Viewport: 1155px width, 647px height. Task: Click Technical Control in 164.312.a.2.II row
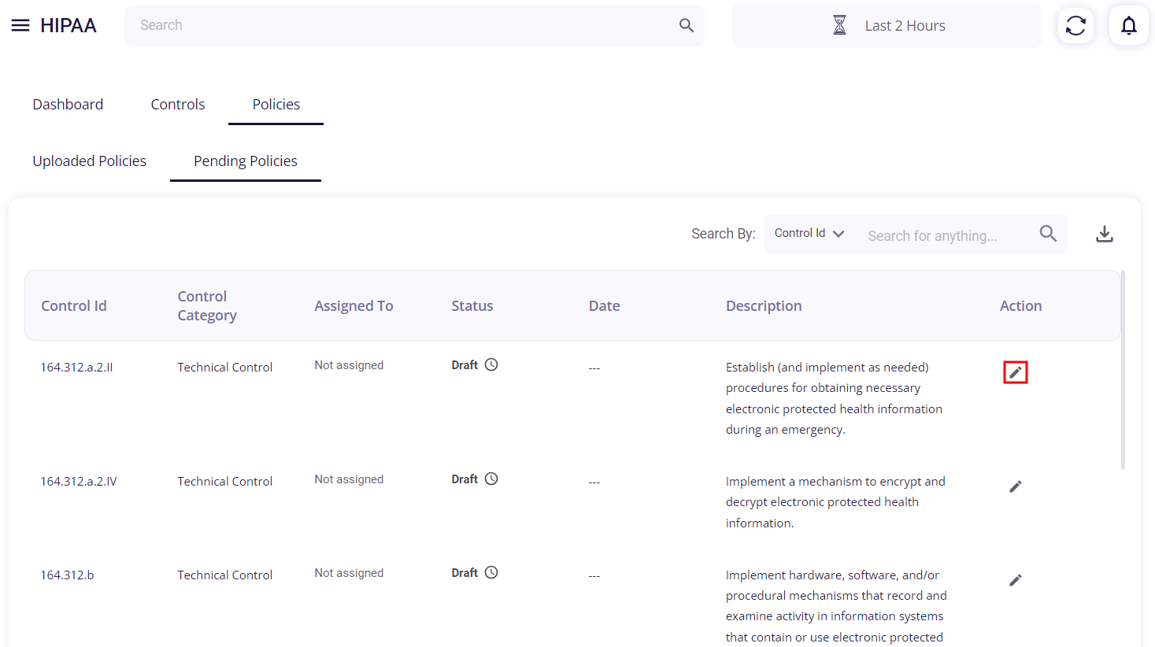point(225,367)
